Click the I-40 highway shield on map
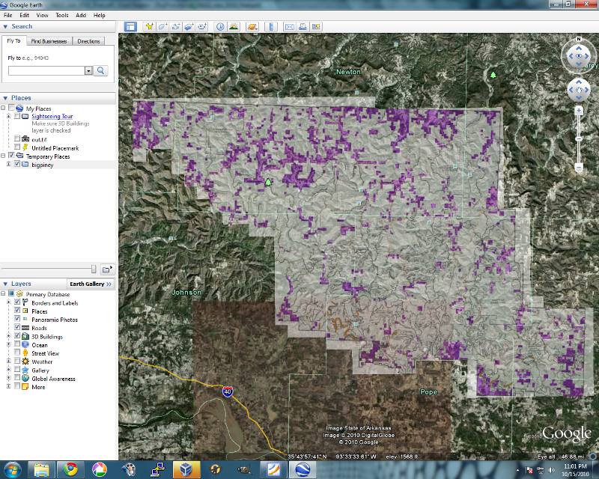 [228, 391]
